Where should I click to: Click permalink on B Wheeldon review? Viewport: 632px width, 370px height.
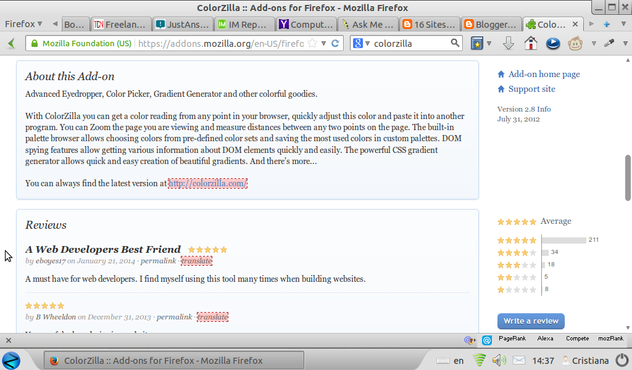(x=175, y=317)
